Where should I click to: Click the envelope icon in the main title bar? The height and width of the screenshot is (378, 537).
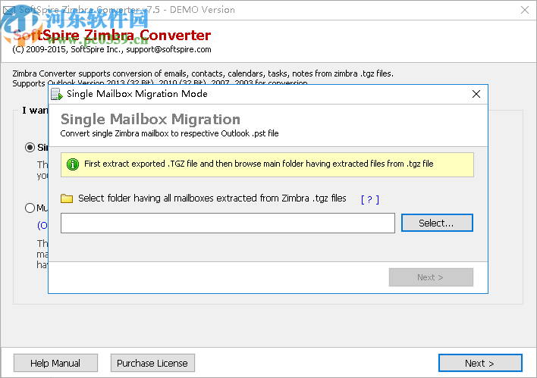[x=8, y=10]
